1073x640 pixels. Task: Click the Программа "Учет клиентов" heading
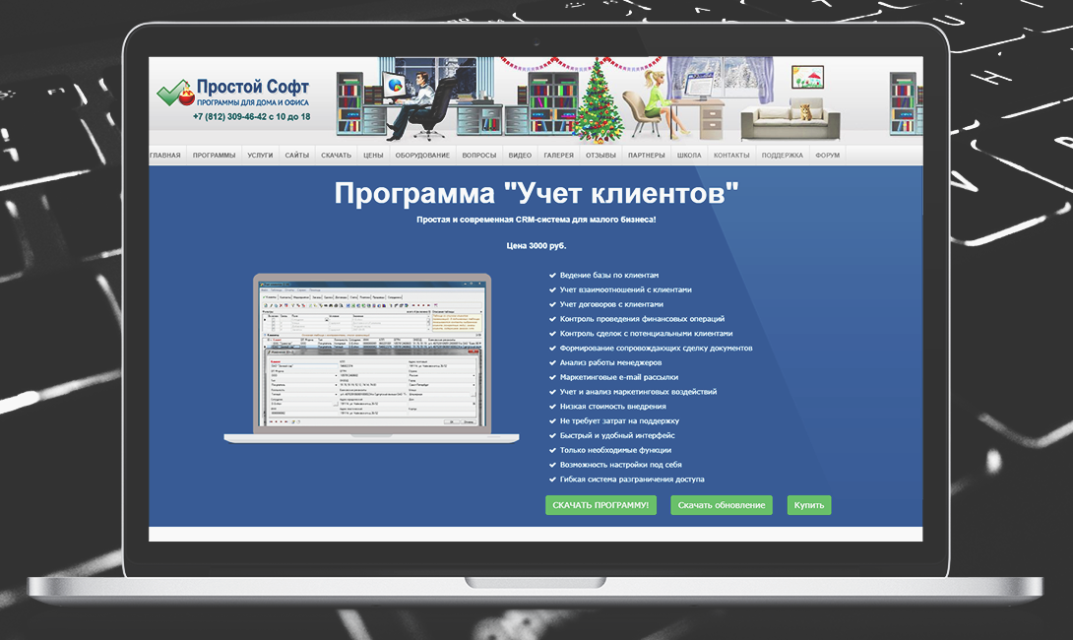point(536,193)
